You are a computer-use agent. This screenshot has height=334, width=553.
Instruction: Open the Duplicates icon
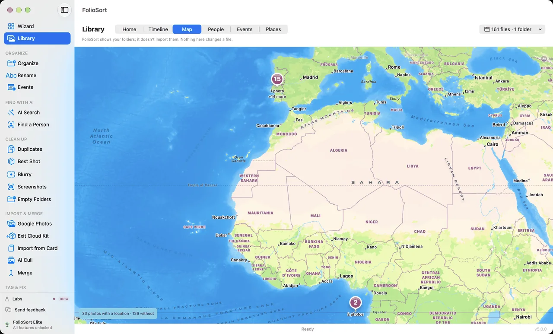tap(11, 149)
